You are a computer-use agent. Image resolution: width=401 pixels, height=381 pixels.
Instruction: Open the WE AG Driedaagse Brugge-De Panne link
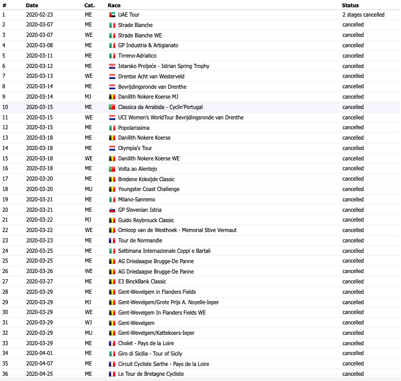click(156, 271)
